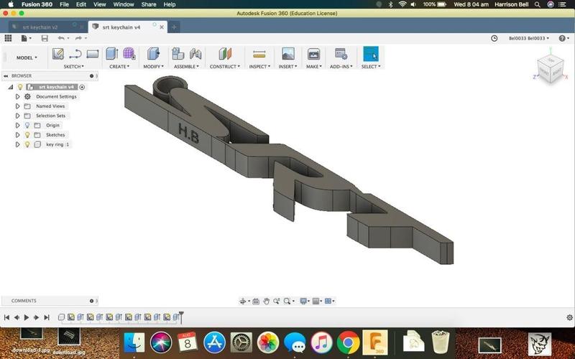Select the Create Sketch tool icon
The height and width of the screenshot is (359, 575).
[x=58, y=55]
